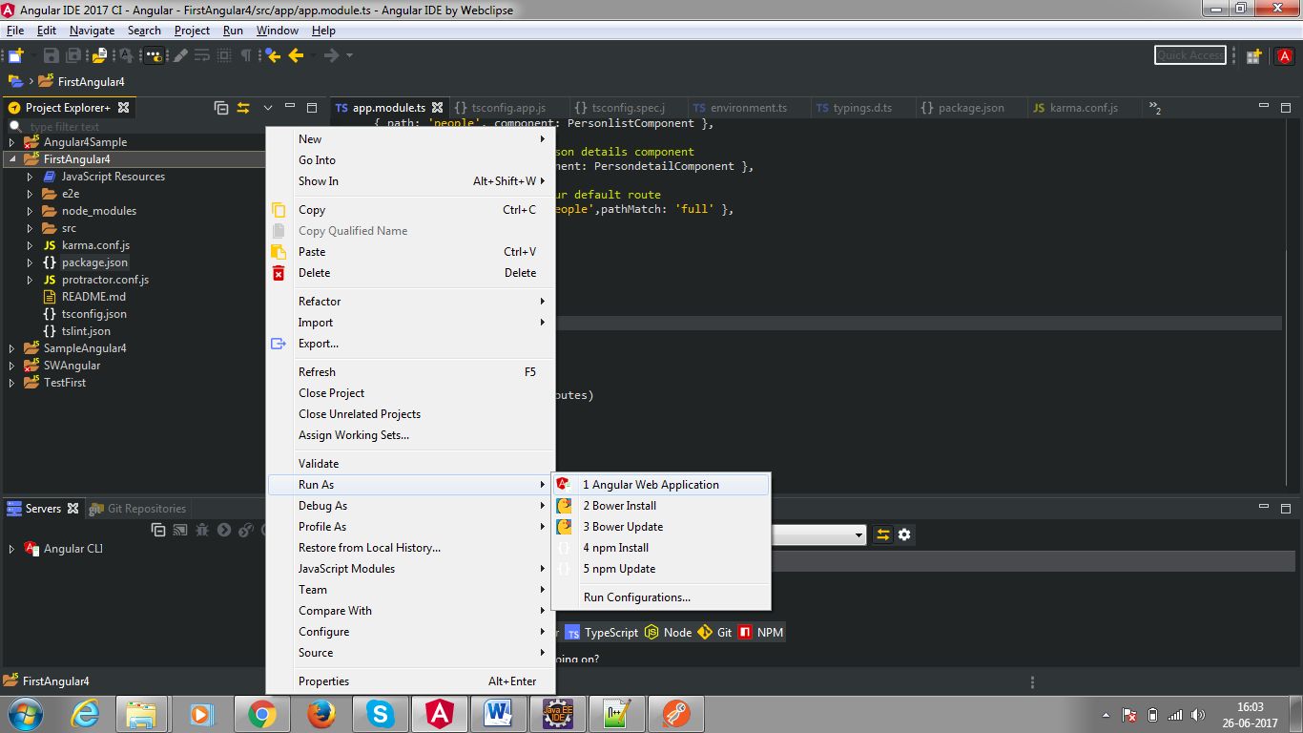
Task: Expand the Angular CLI server node
Action: (x=11, y=549)
